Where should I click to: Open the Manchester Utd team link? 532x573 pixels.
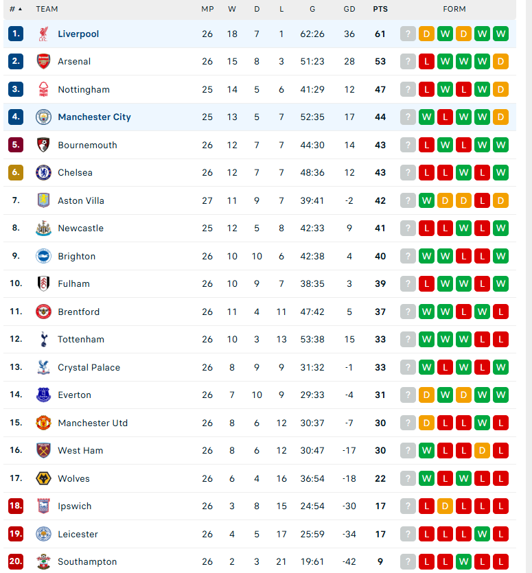coord(93,423)
